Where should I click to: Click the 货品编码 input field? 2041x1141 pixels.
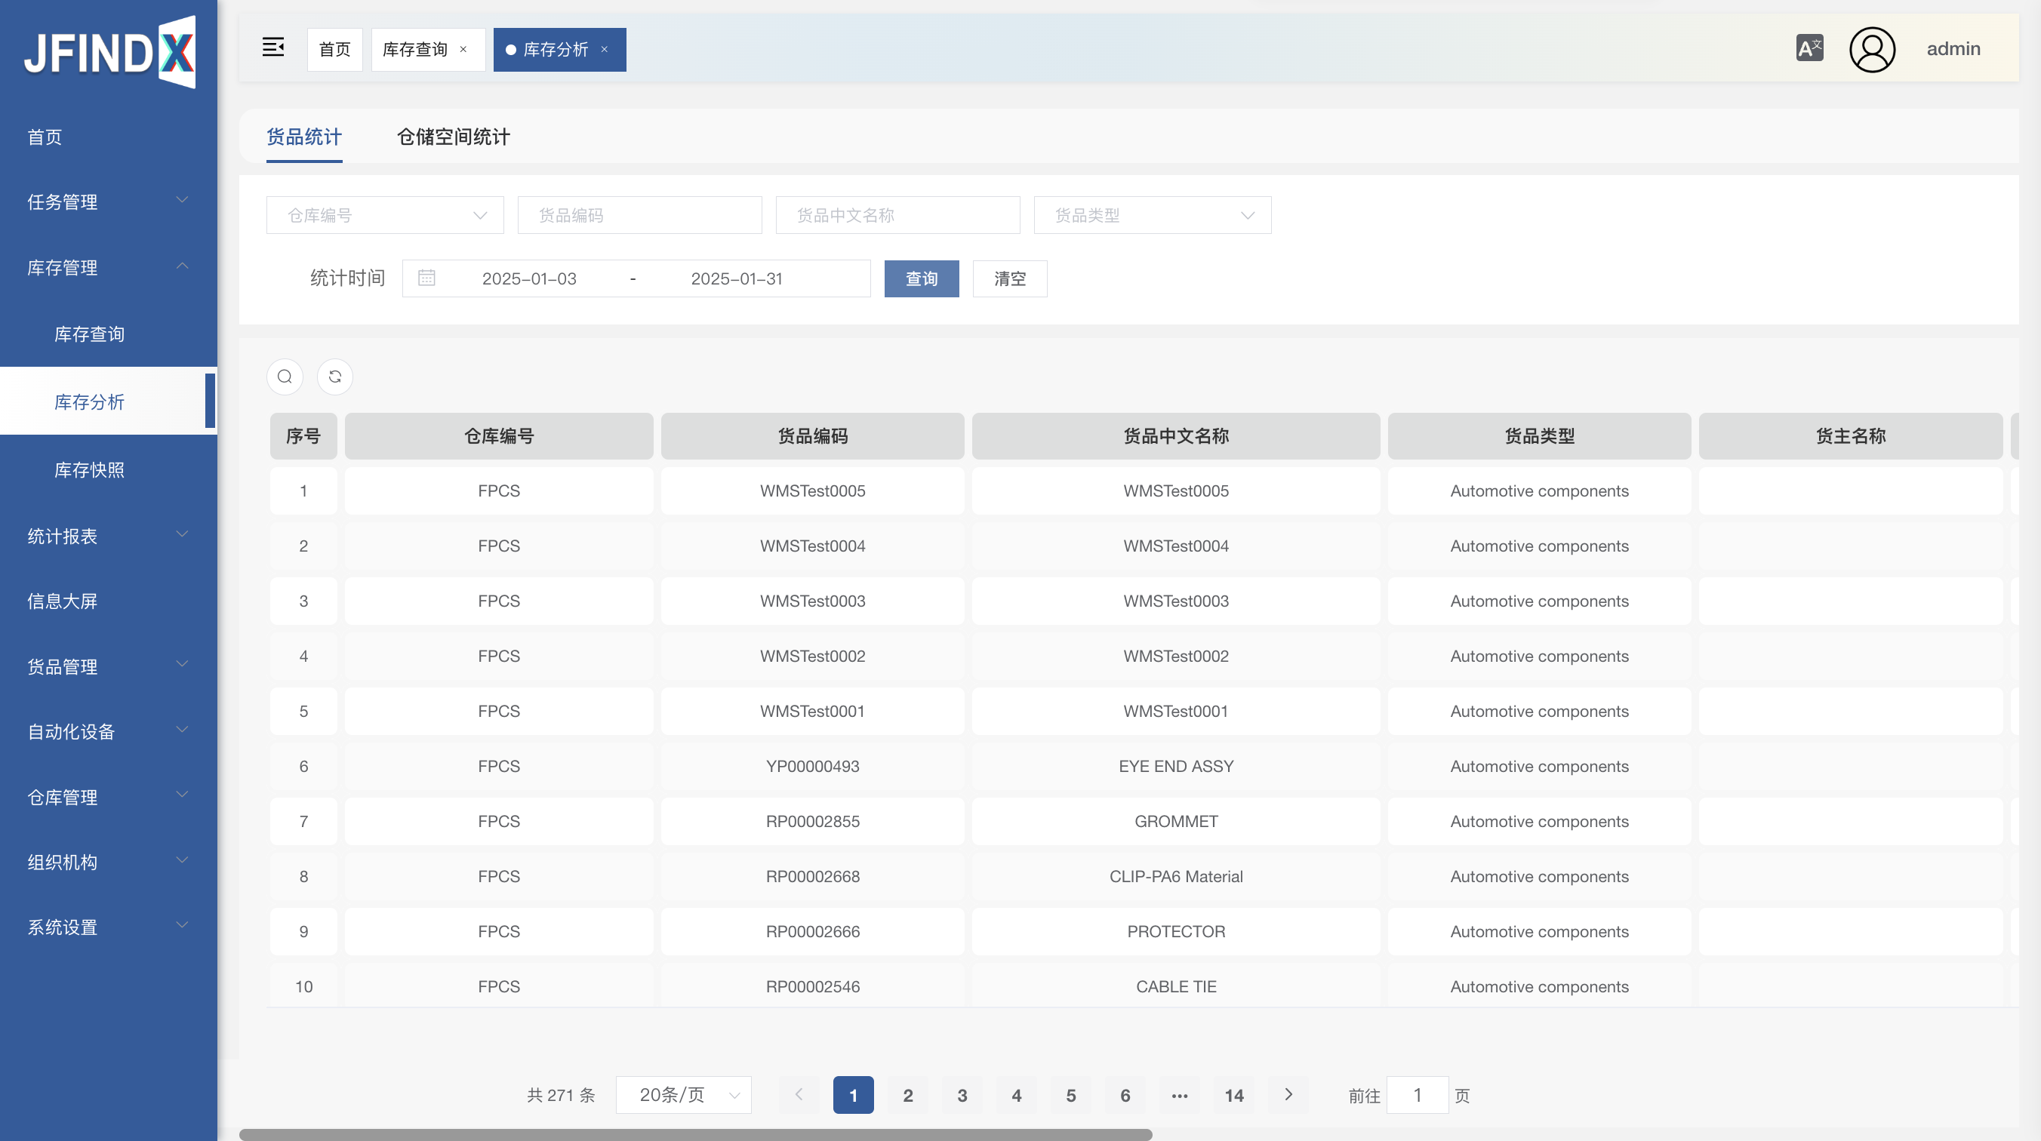point(639,215)
